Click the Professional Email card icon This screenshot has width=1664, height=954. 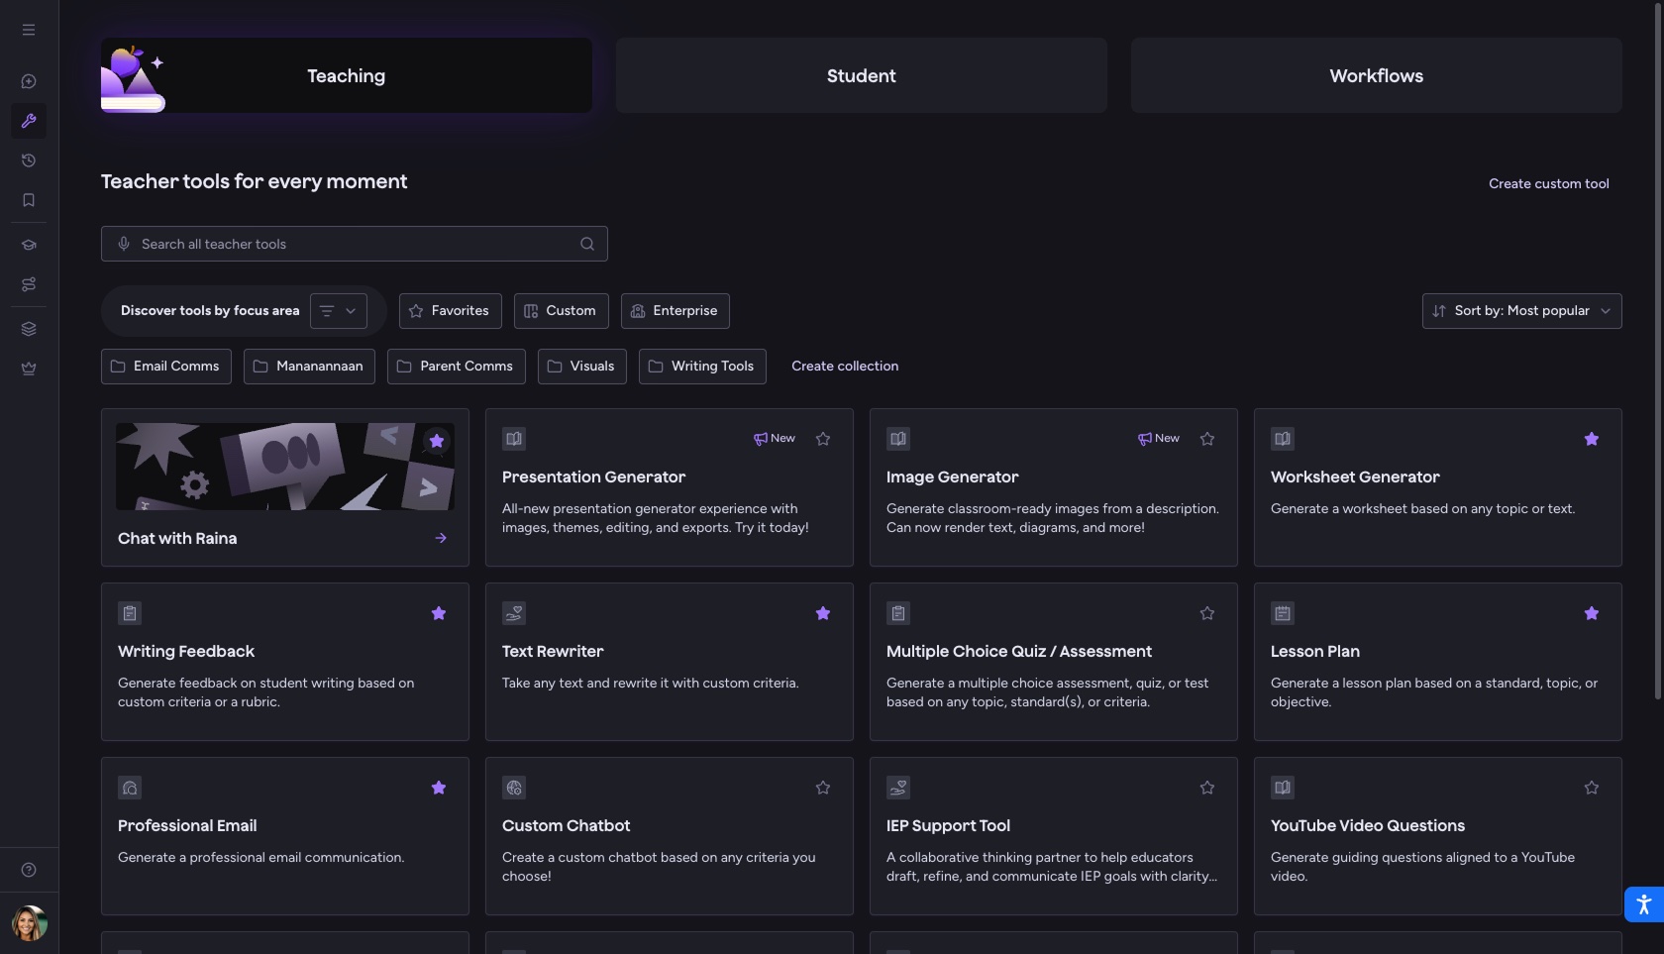pos(130,788)
